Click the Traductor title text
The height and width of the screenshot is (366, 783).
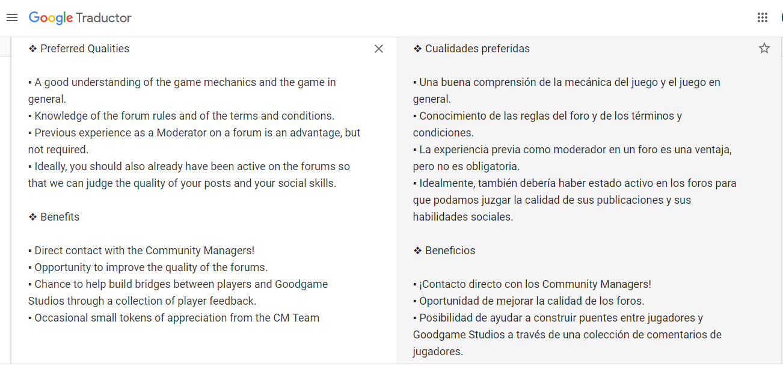104,18
